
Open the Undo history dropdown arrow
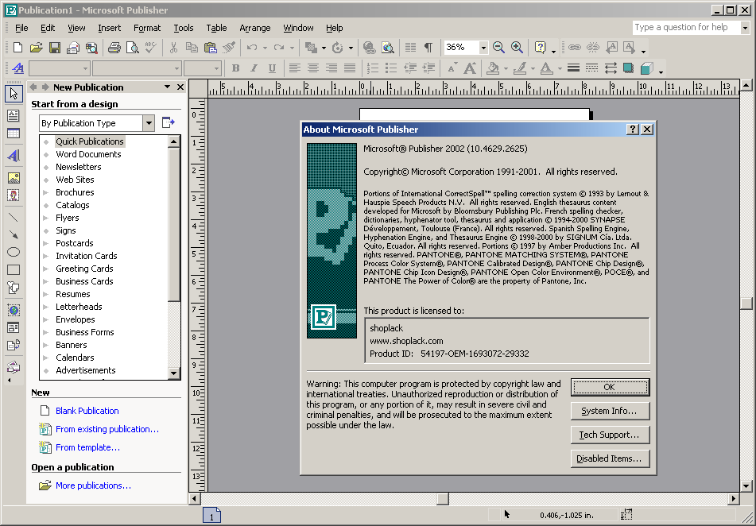pos(265,47)
